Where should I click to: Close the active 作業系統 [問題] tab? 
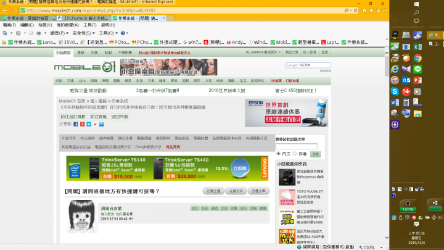coord(163,18)
